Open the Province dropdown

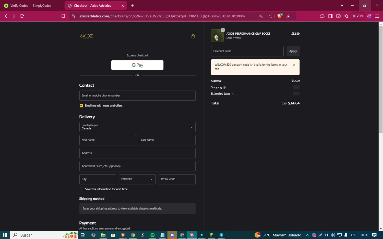coord(137,179)
